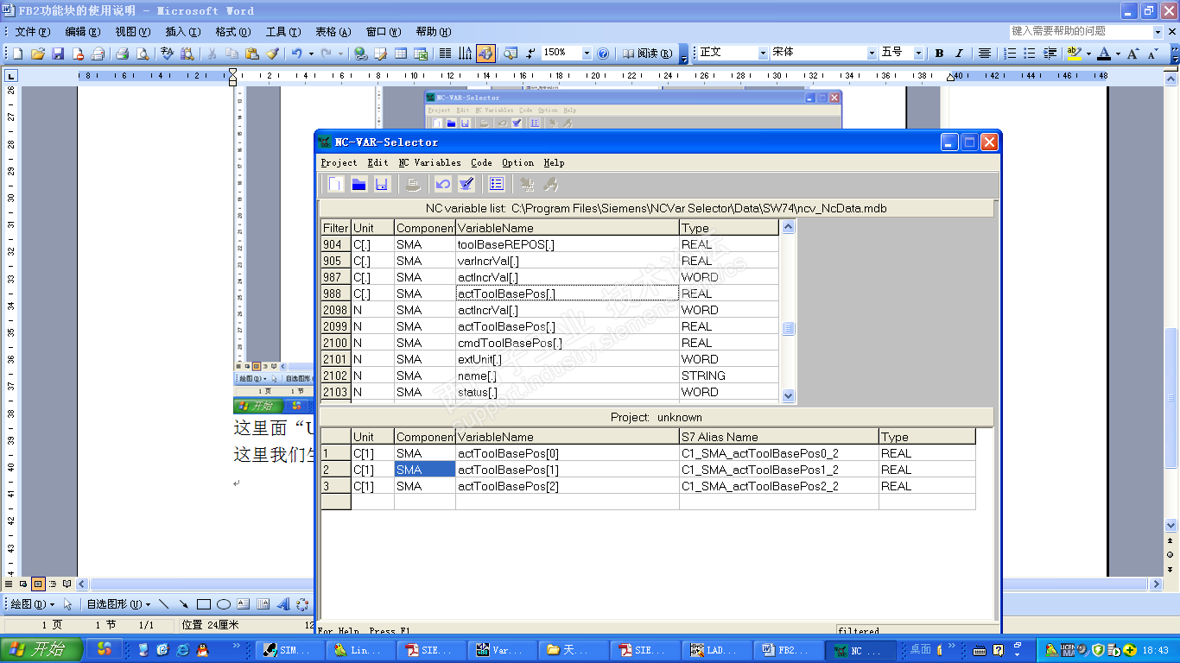Image resolution: width=1180 pixels, height=663 pixels.
Task: Toggle the highlighted document map button in Word
Action: pyautogui.click(x=485, y=54)
